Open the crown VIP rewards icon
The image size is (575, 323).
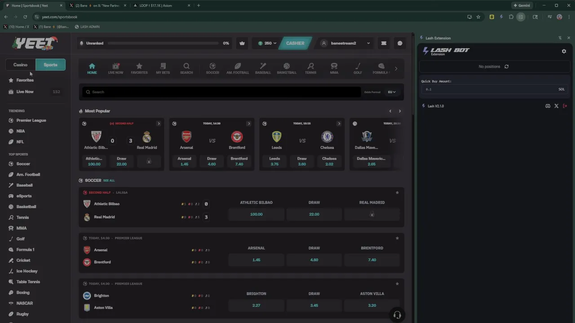242,43
